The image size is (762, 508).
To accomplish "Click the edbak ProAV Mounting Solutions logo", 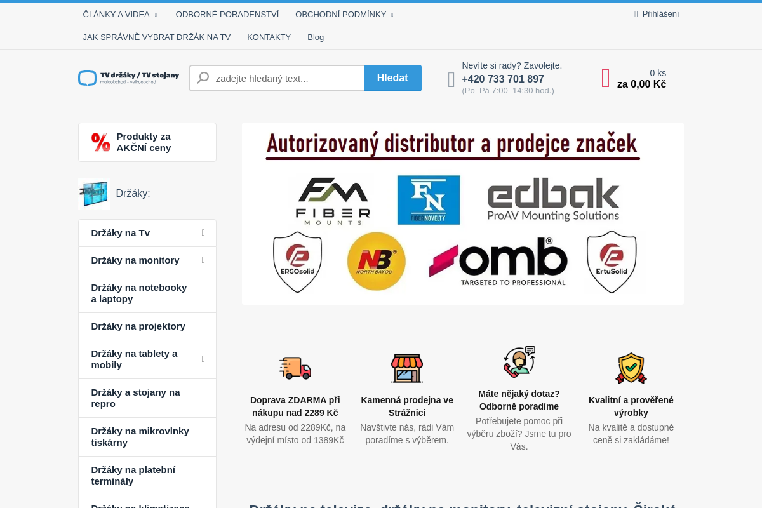I will click(x=553, y=199).
